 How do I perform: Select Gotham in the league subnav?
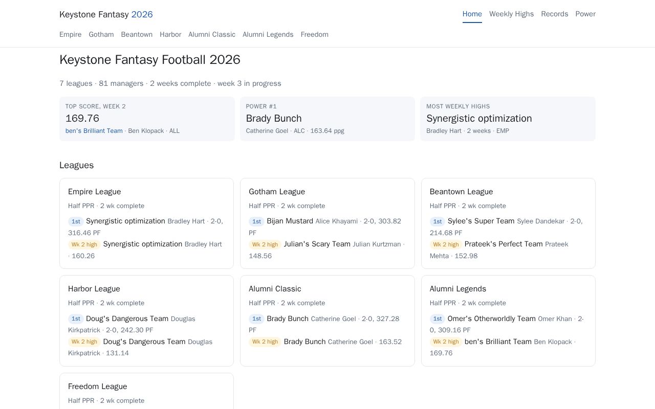pyautogui.click(x=101, y=34)
